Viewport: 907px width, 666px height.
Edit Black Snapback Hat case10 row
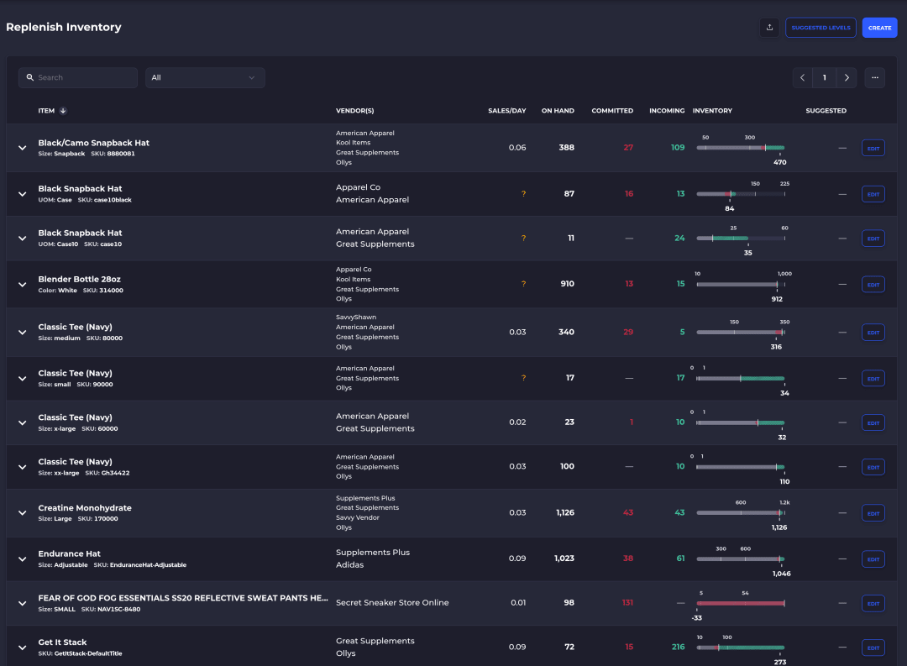pyautogui.click(x=873, y=239)
